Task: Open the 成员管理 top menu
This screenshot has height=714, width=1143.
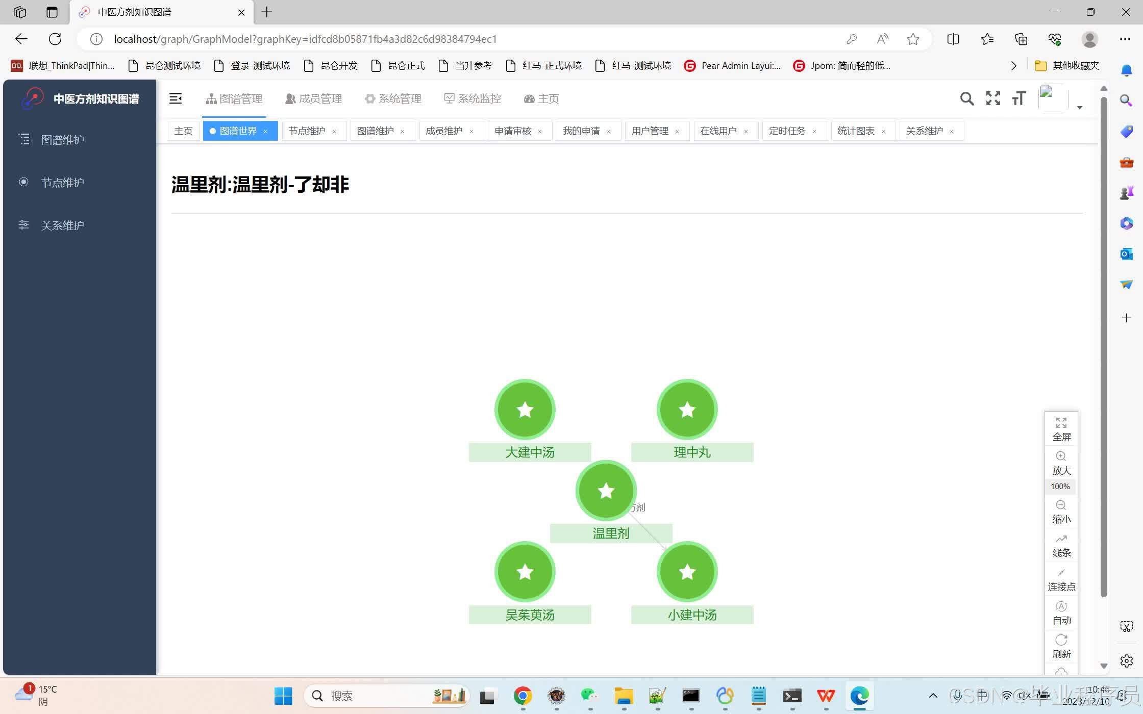Action: (313, 98)
